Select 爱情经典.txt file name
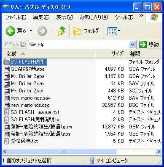 pos(24,141)
